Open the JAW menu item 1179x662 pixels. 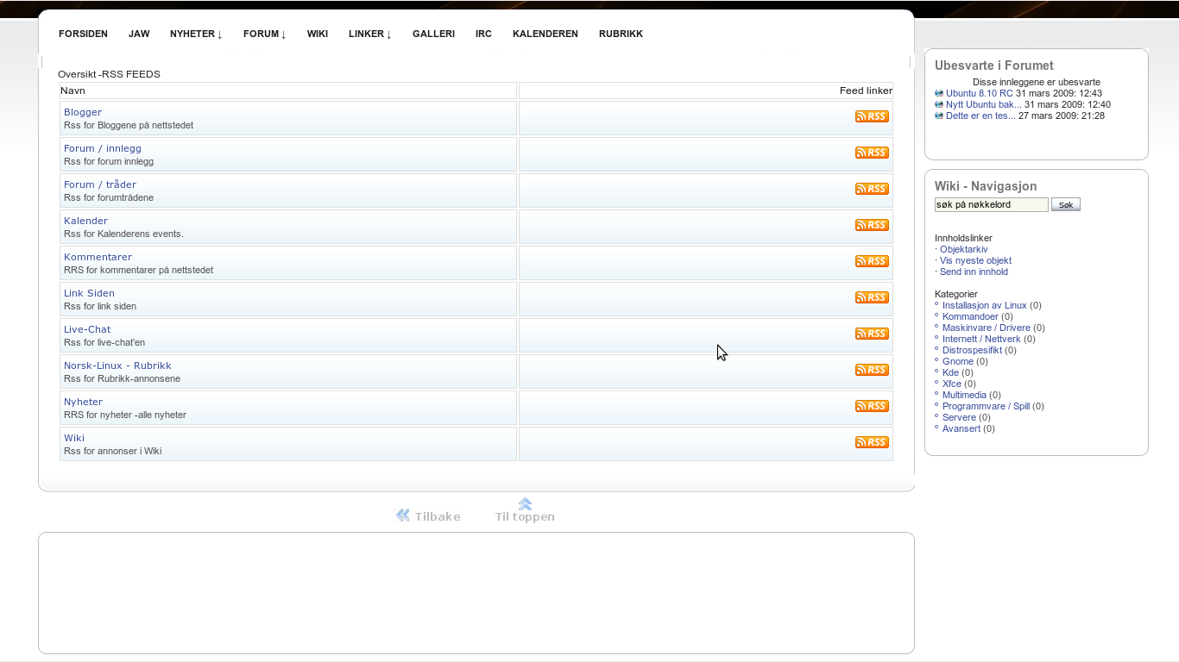click(139, 34)
